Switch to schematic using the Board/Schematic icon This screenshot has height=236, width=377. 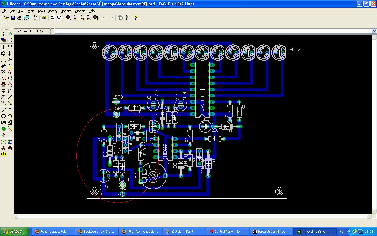tap(35, 18)
